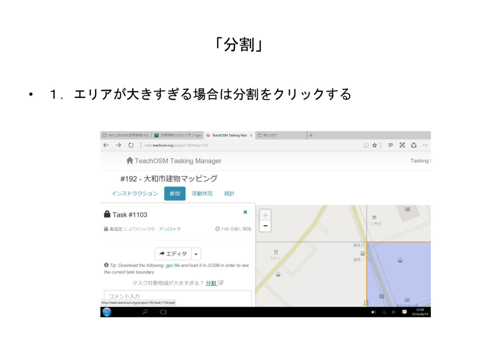The width and height of the screenshot is (478, 359).
Task: Add page to favorites star icon
Action: point(375,145)
